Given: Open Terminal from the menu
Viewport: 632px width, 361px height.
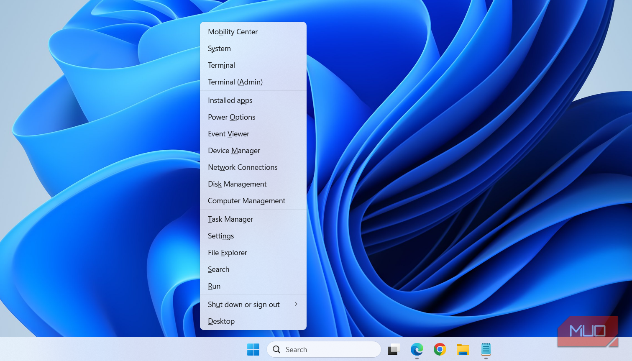Looking at the screenshot, I should click(253, 65).
